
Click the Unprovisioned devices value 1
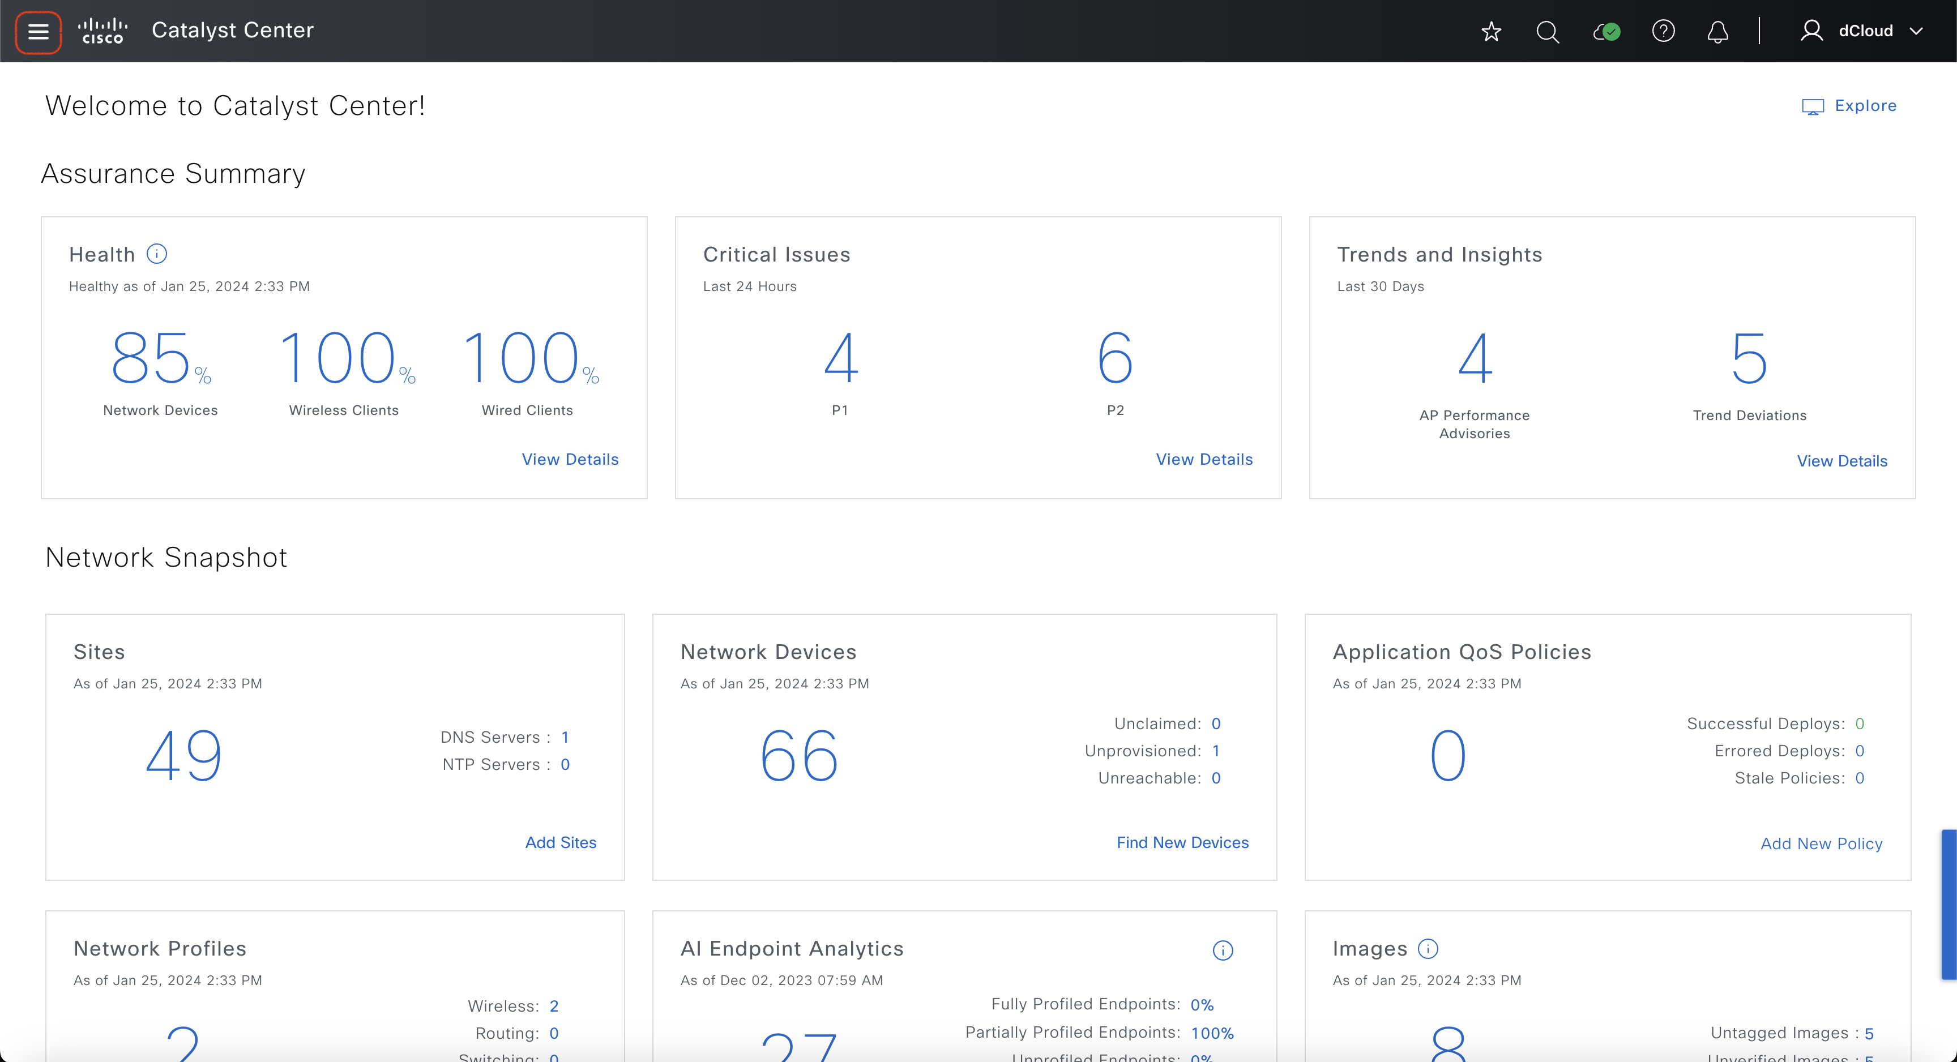(x=1216, y=751)
